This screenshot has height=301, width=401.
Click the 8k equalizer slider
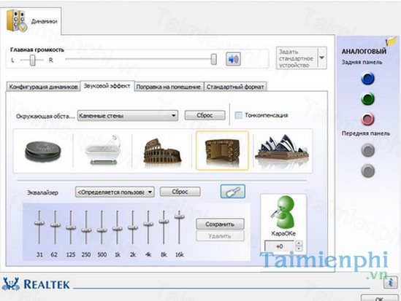pos(164,221)
